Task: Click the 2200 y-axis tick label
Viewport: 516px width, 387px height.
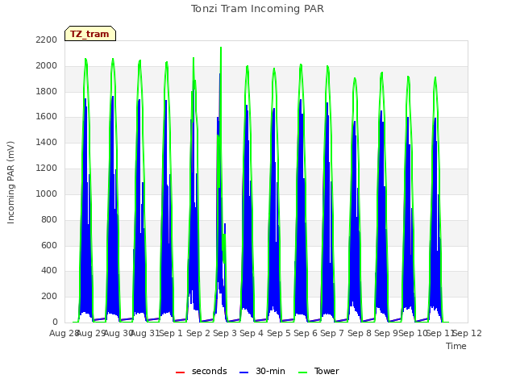Action: tap(47, 40)
